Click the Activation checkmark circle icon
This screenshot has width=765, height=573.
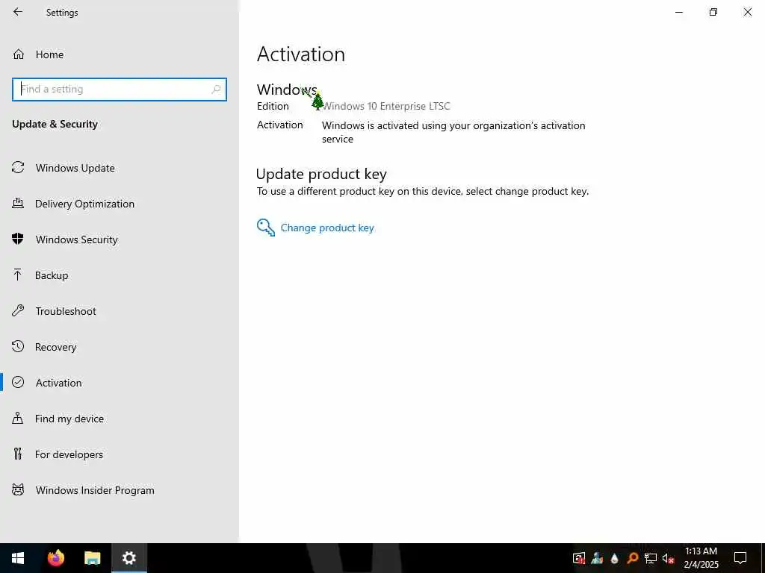[x=18, y=382]
